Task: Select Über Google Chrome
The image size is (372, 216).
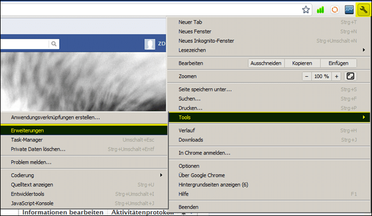Action: 269,175
